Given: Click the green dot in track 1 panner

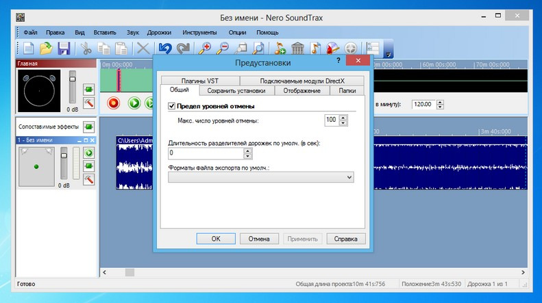Looking at the screenshot, I should pos(36,167).
